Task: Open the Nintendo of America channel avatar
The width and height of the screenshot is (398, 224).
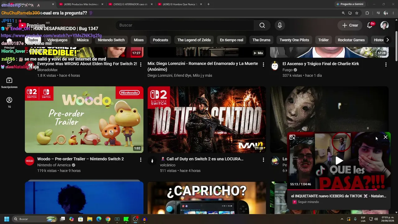Action: tap(30, 161)
